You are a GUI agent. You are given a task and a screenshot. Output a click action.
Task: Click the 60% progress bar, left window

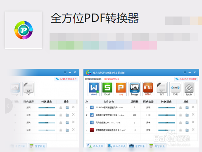point(47,123)
